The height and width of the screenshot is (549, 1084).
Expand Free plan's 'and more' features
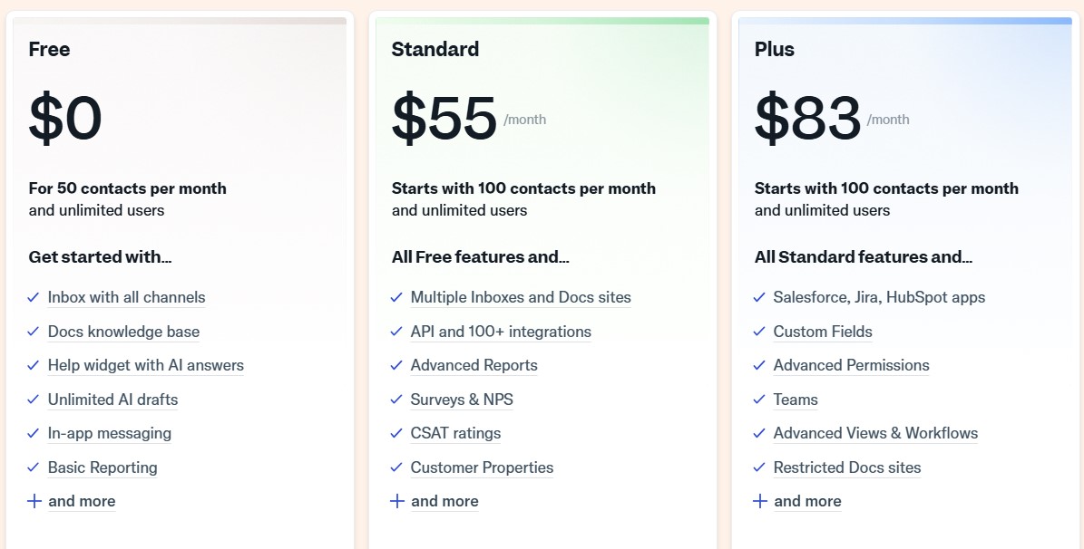tap(82, 501)
